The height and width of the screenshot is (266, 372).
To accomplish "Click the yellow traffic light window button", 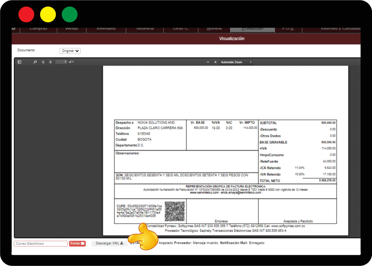I will tap(48, 14).
